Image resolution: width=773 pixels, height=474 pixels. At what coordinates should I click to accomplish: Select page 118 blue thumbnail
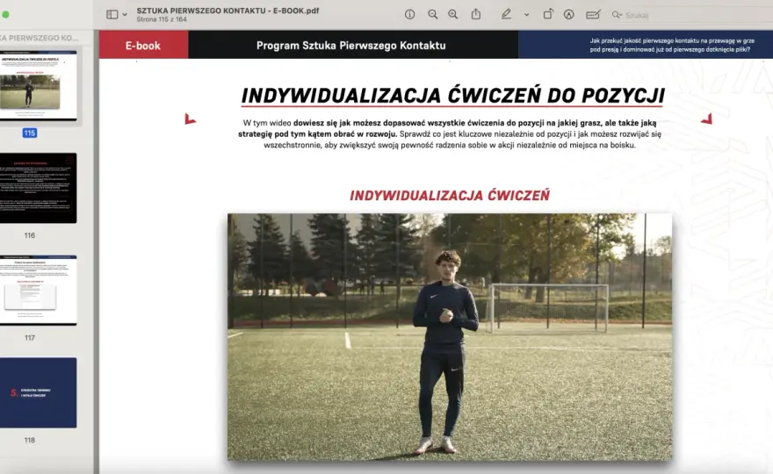pyautogui.click(x=39, y=392)
